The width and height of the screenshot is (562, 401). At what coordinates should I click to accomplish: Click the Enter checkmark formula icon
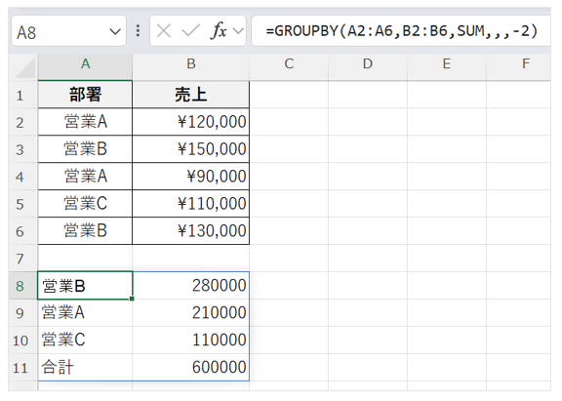click(x=190, y=31)
